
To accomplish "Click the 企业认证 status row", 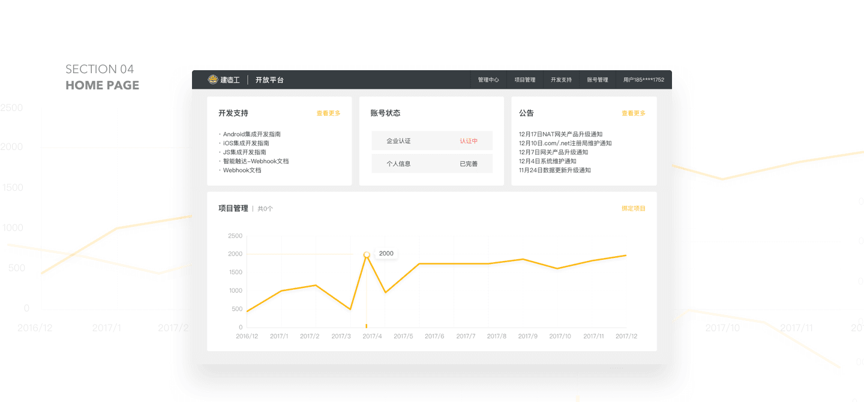I will (x=432, y=141).
